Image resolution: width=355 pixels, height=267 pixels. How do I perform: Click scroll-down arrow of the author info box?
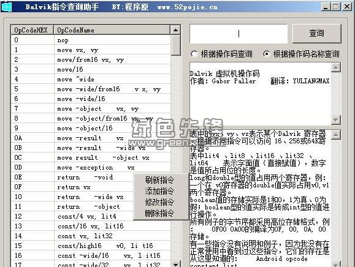[336, 120]
